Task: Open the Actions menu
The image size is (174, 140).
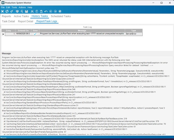Action: [x=22, y=7]
